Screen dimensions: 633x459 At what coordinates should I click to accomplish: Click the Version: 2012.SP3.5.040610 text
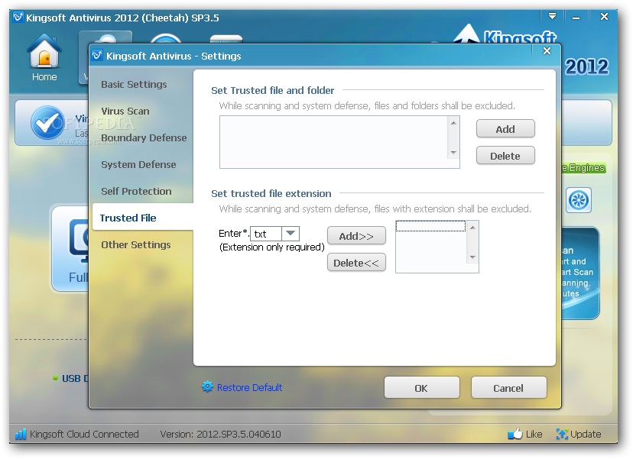[220, 434]
